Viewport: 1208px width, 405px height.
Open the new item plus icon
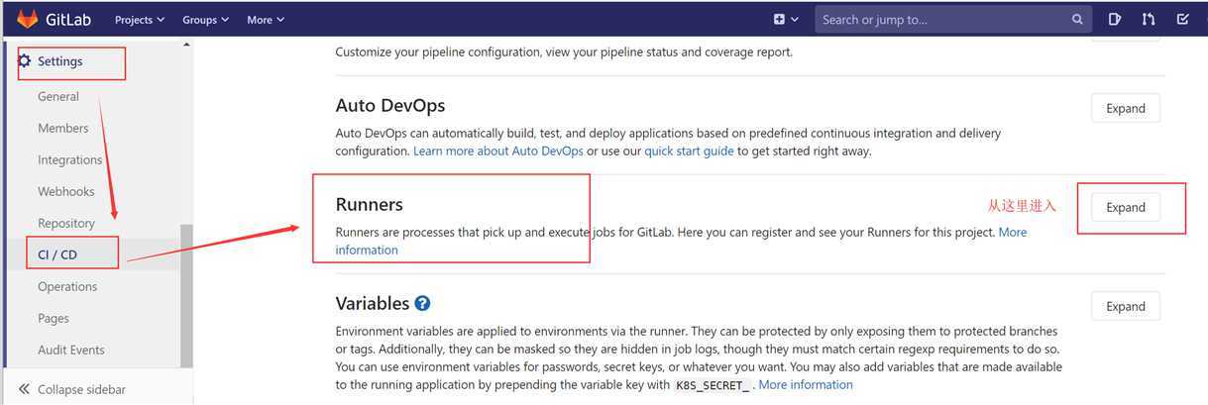pyautogui.click(x=780, y=19)
